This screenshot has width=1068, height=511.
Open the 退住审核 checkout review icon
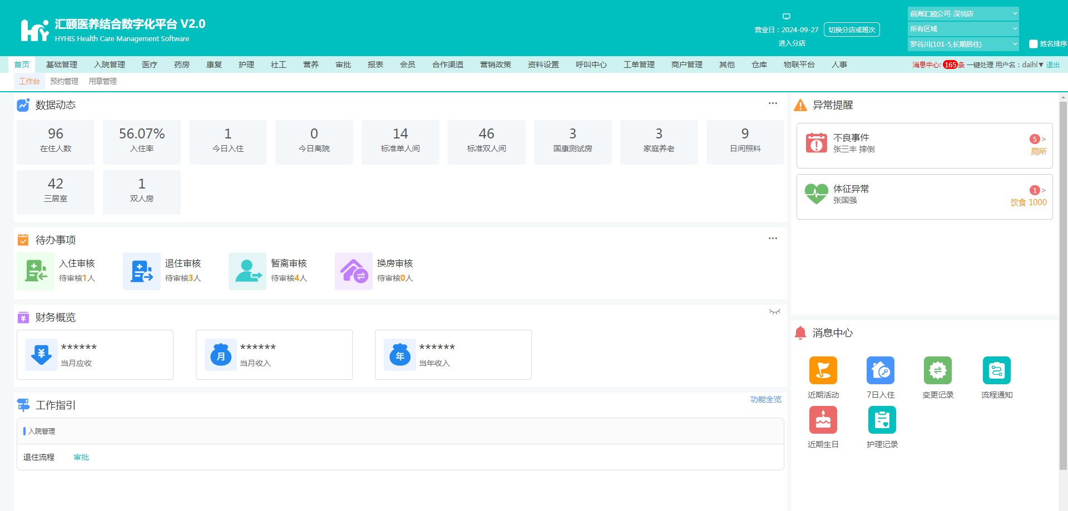click(x=141, y=271)
